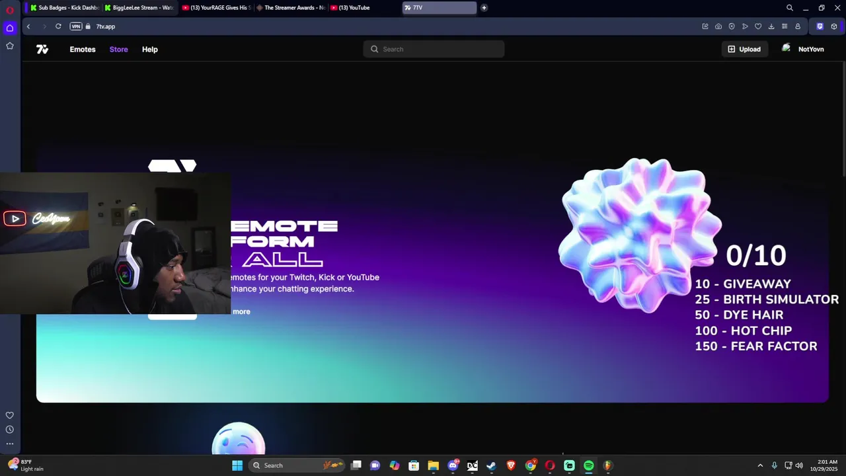Screen dimensions: 846x476
Task: Go back to the previous page
Action: click(28, 26)
